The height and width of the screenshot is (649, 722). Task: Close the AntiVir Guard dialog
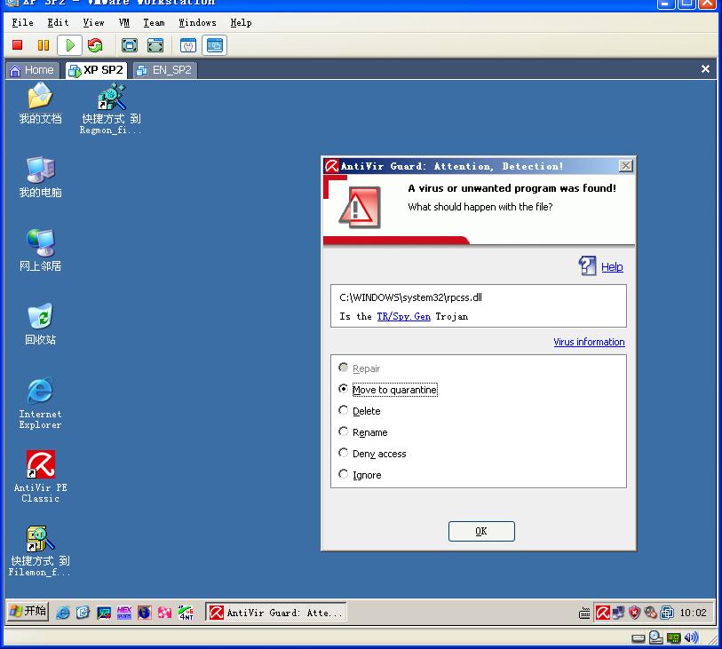click(626, 166)
